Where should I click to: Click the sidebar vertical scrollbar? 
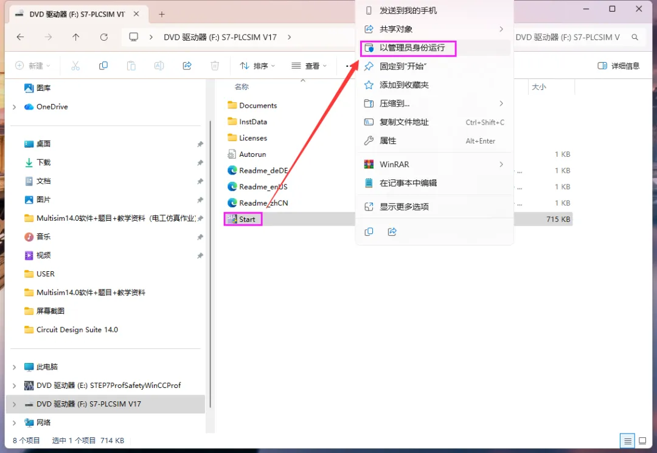click(x=210, y=264)
